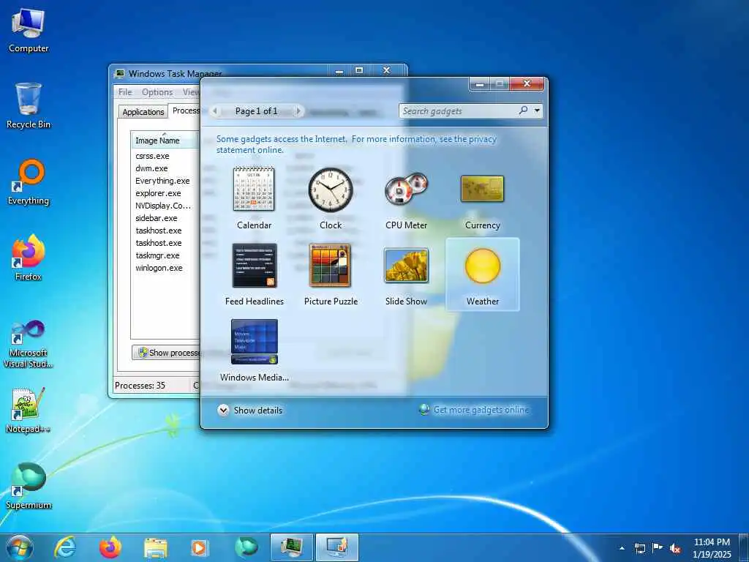Image resolution: width=749 pixels, height=562 pixels.
Task: Open the Windows Start menu orb
Action: coord(19,547)
